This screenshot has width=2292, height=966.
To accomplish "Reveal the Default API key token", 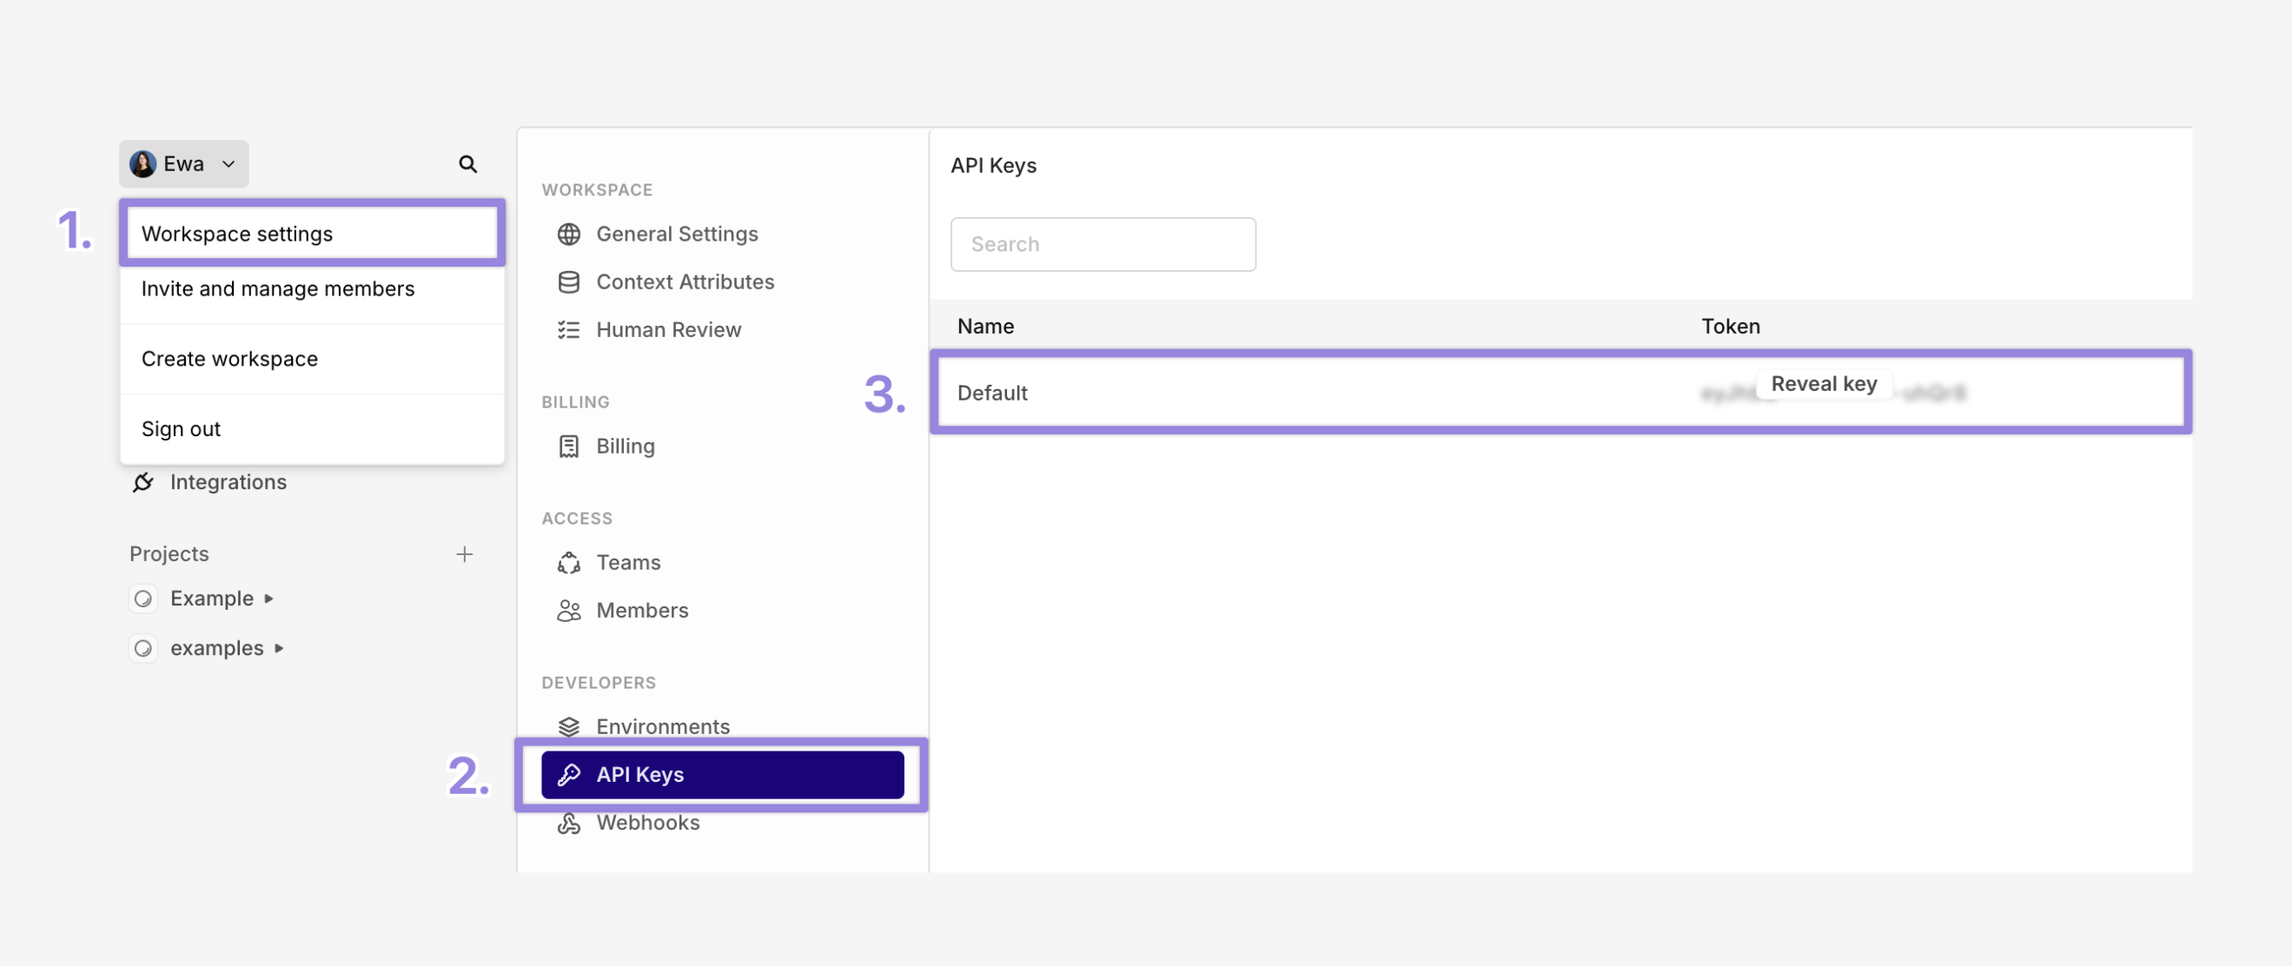I will 1824,383.
